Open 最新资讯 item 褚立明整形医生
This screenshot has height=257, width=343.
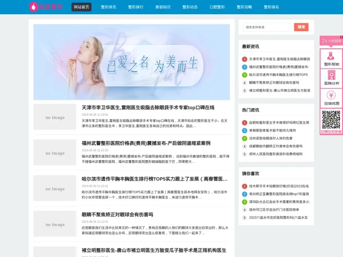[x=280, y=90]
